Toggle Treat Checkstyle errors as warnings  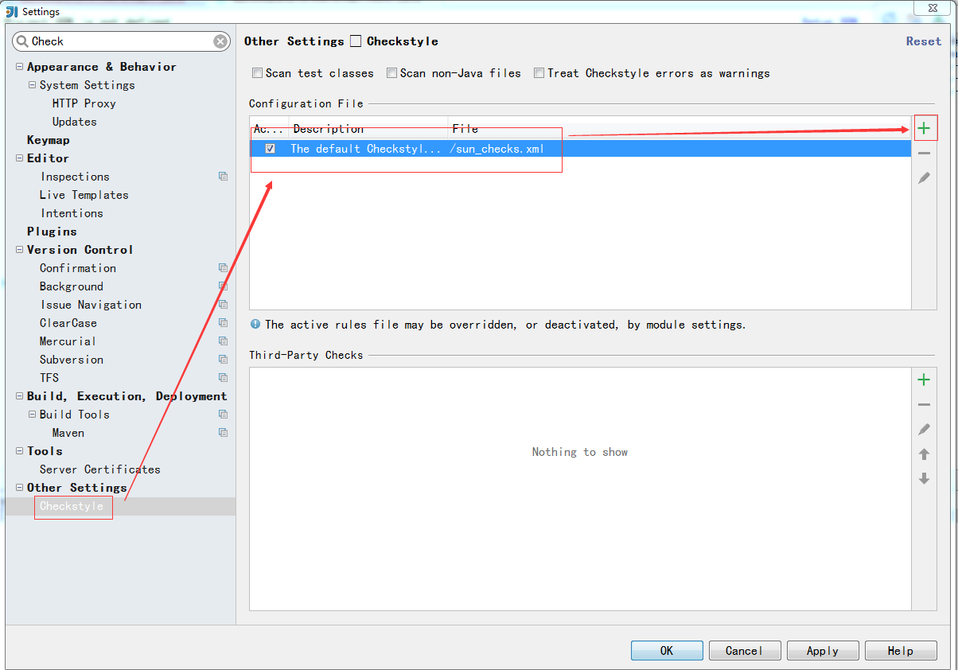click(539, 73)
